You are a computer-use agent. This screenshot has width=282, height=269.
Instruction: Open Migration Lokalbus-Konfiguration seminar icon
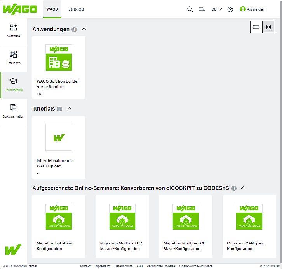[x=59, y=217]
